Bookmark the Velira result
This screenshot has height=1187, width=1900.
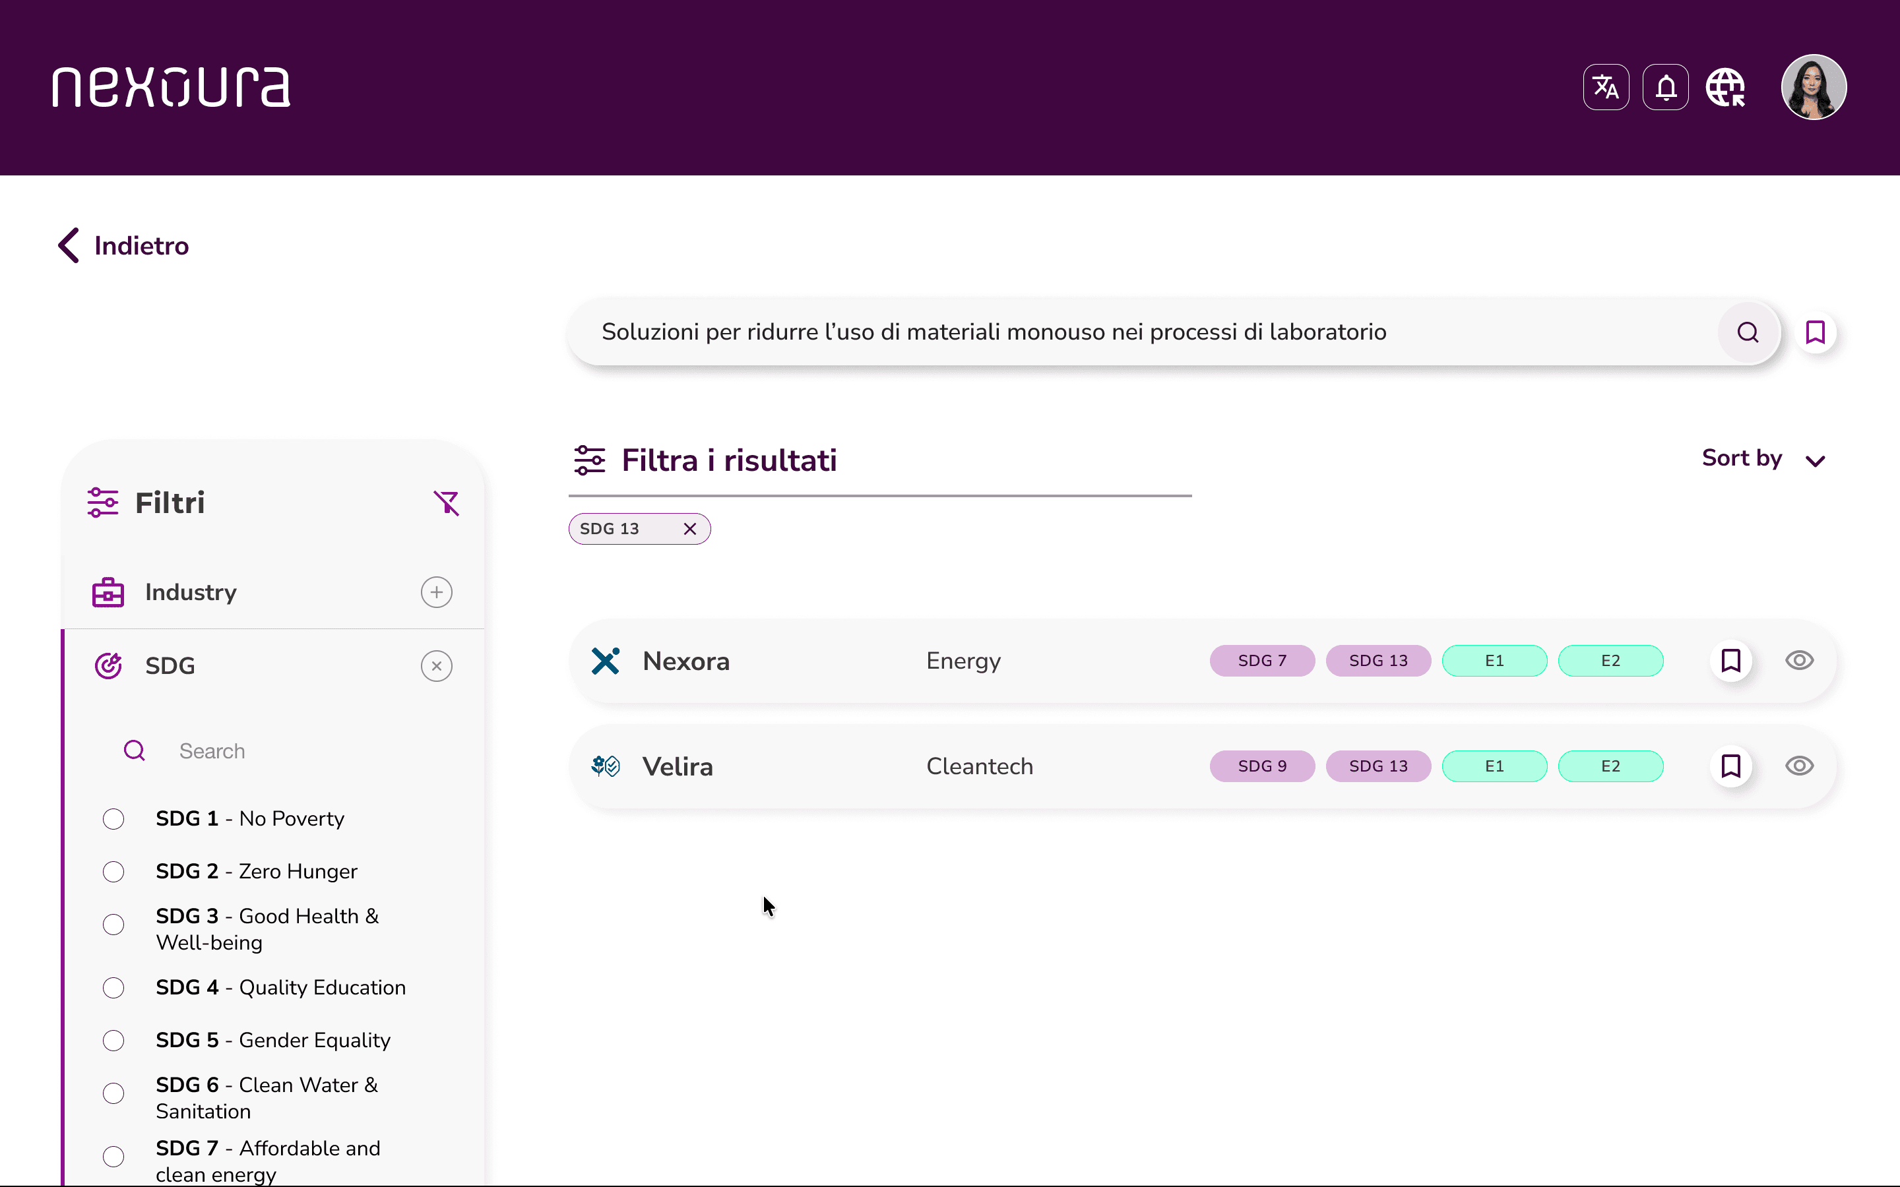point(1730,766)
